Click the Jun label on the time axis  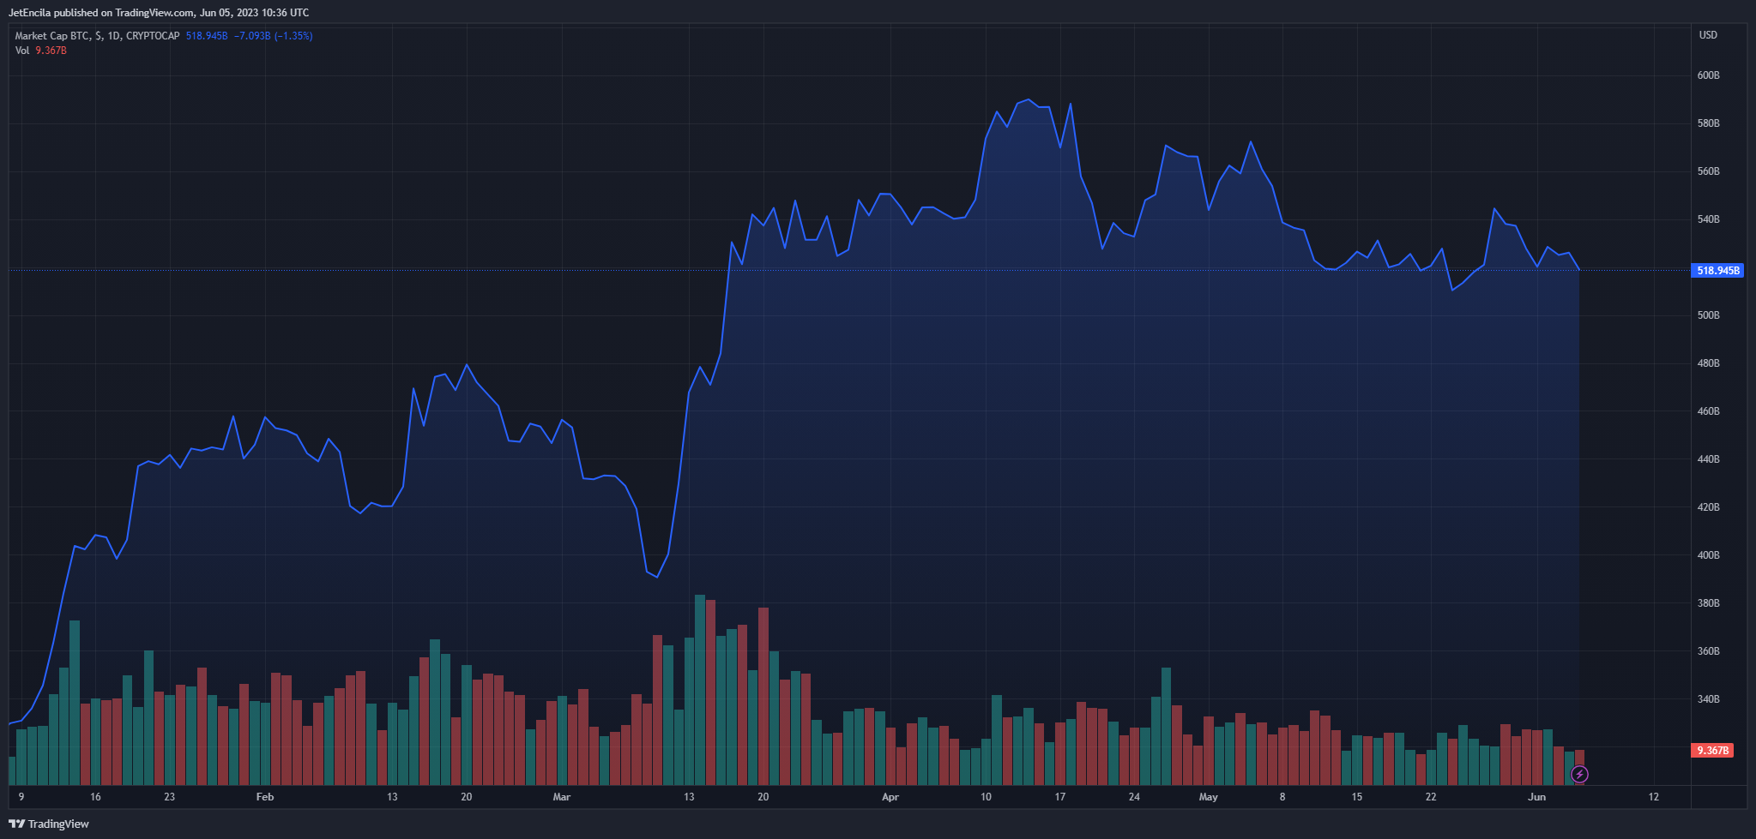pos(1537,797)
